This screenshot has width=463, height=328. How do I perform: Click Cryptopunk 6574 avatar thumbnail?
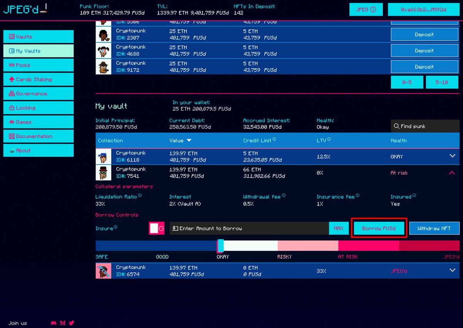[x=103, y=271]
